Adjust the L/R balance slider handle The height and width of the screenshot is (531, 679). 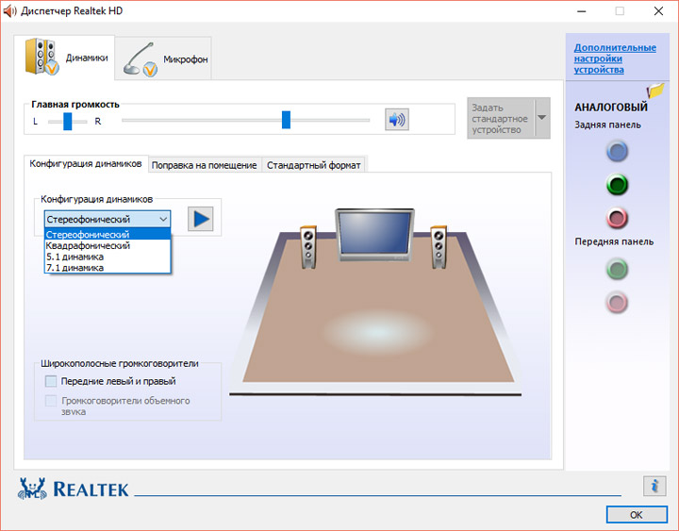68,122
